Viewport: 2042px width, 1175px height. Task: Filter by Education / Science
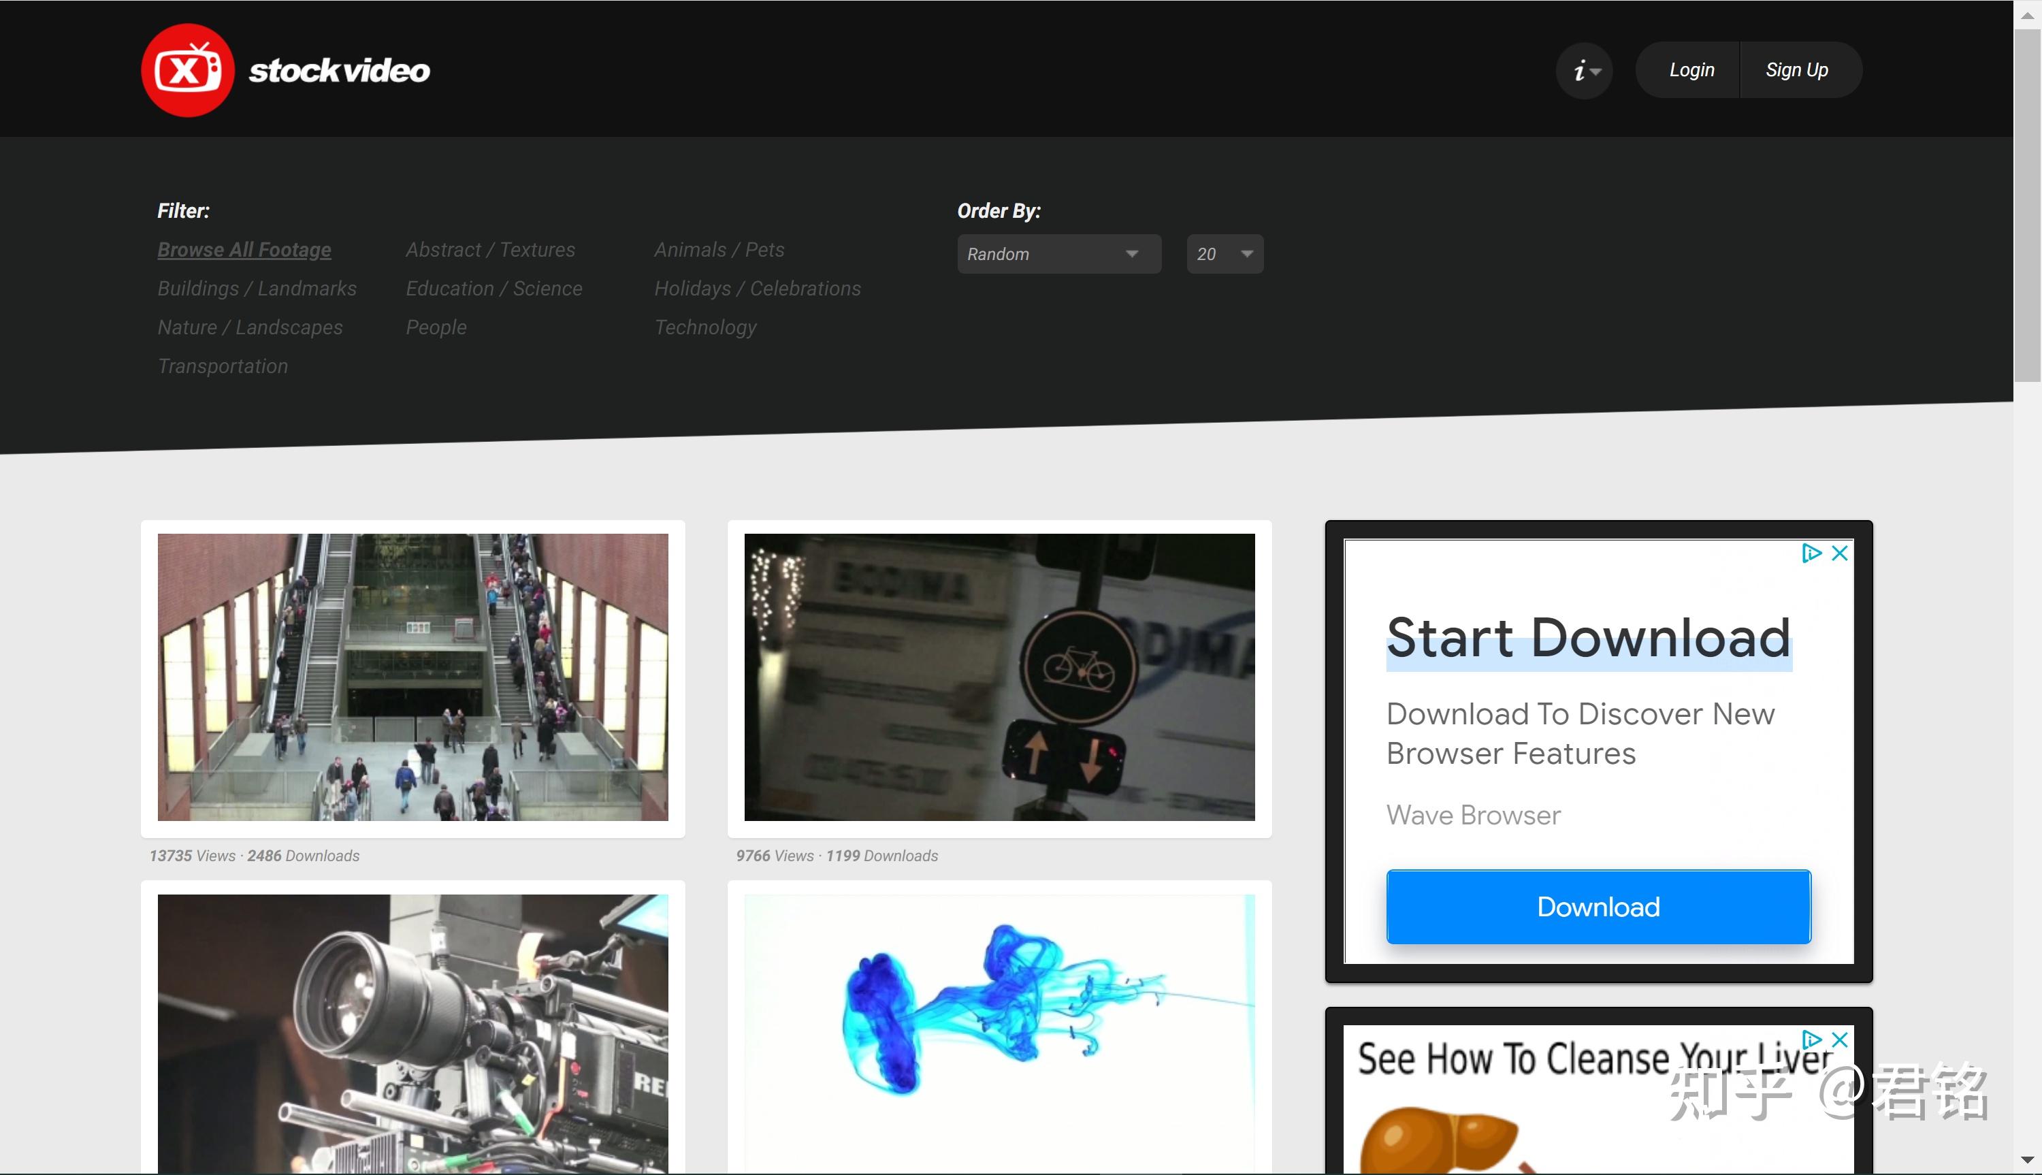tap(493, 289)
